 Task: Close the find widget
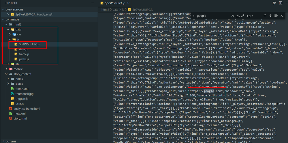282,16
